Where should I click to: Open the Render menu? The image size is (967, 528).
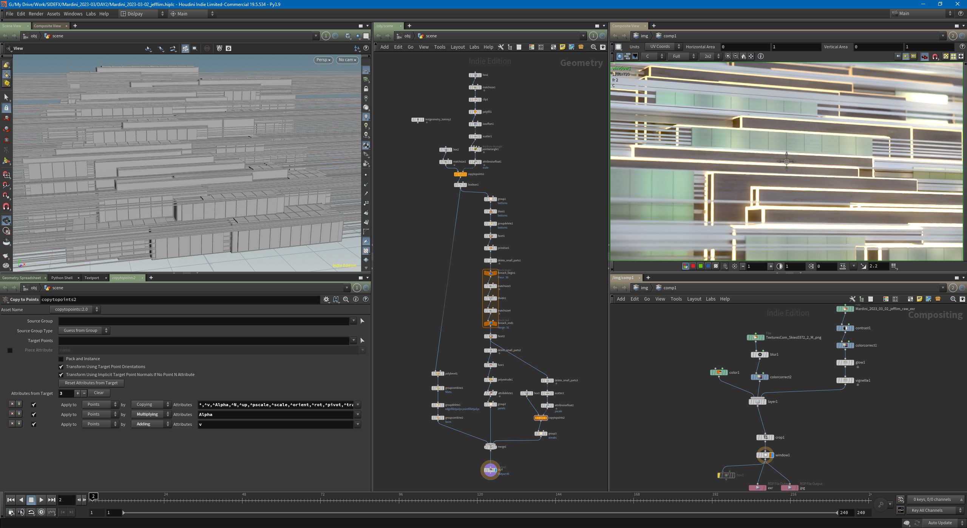pos(36,14)
